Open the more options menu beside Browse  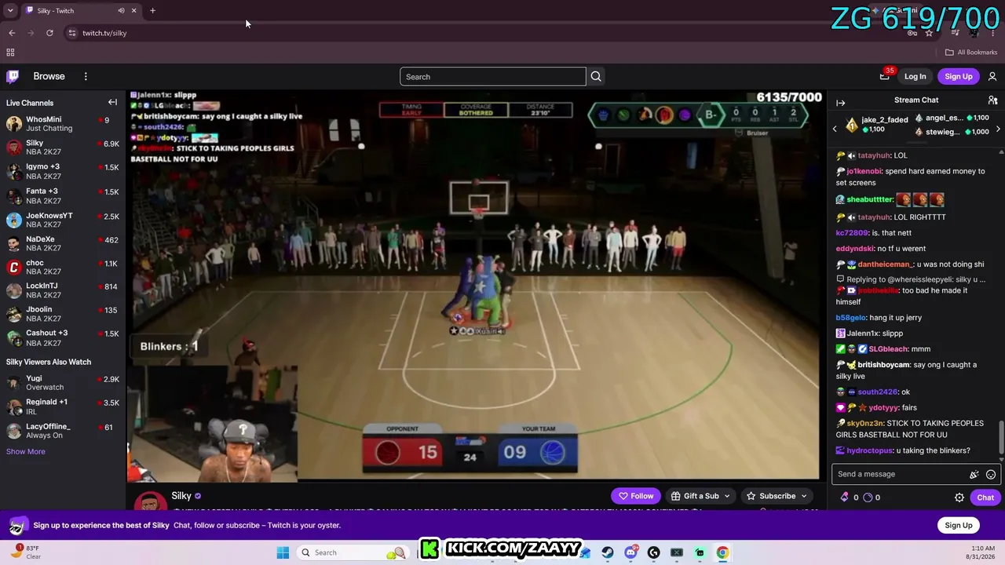coord(86,76)
